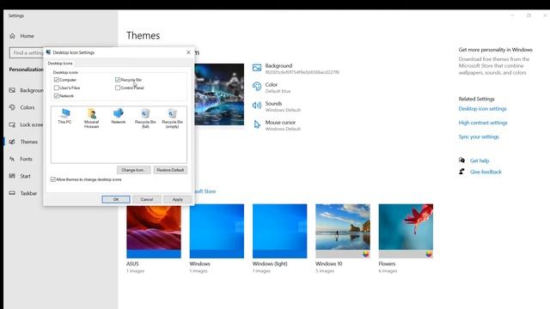The width and height of the screenshot is (550, 309).
Task: Click the Give feedback person icon
Action: coord(462,172)
